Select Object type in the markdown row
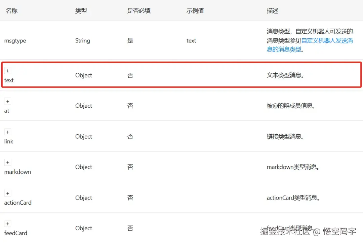The image size is (363, 243). point(84,167)
